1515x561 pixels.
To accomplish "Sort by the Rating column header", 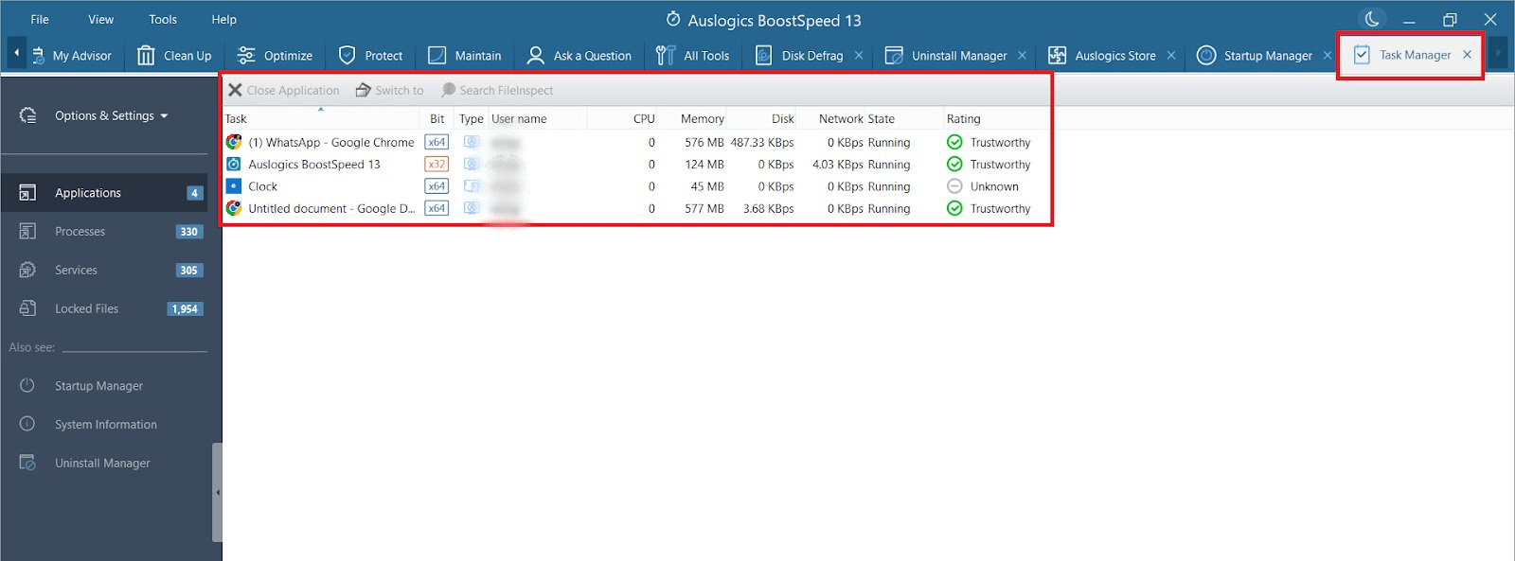I will [963, 118].
